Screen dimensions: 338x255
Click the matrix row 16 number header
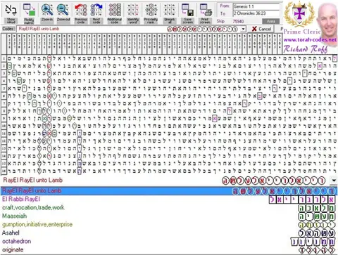pos(4,171)
